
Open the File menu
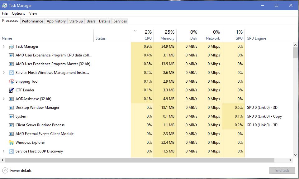point(5,13)
